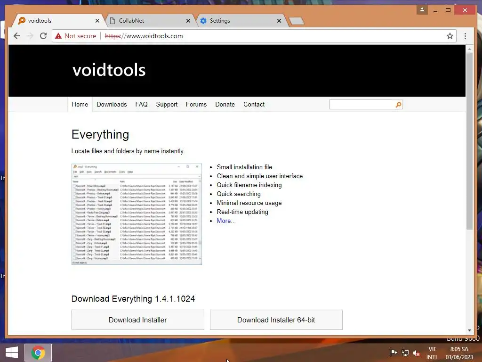
Task: Click the Minimal resource usage bullet text
Action: [249, 203]
